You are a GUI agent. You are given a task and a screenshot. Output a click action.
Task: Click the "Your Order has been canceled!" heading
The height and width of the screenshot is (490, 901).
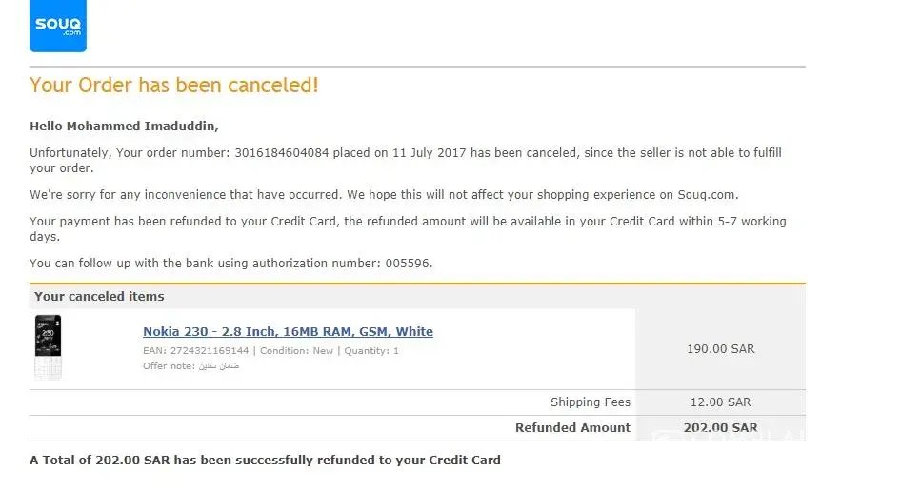(174, 86)
